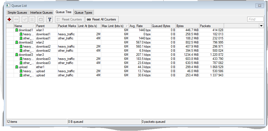Click other queue icon under download3
Viewport: 268px width, 131px height.
pyautogui.click(x=21, y=63)
